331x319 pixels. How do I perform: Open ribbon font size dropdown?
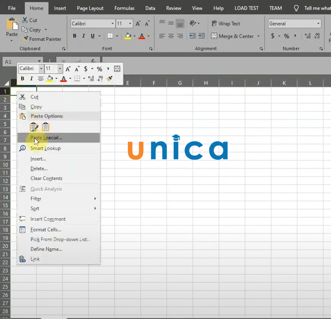tap(130, 23)
